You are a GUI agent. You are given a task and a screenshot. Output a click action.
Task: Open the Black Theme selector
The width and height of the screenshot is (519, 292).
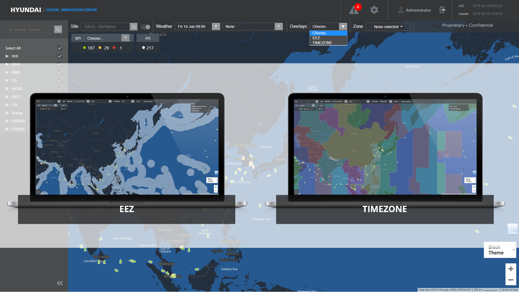(500, 250)
